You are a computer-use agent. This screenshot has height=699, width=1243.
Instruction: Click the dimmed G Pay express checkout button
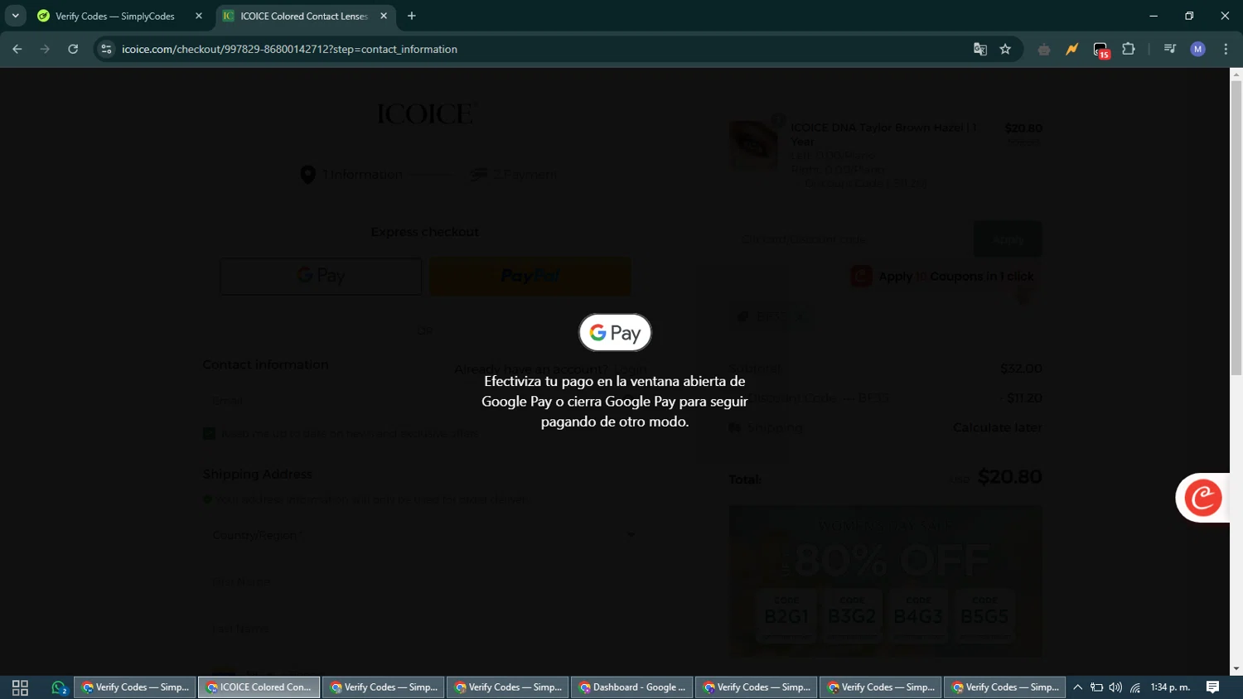[321, 276]
